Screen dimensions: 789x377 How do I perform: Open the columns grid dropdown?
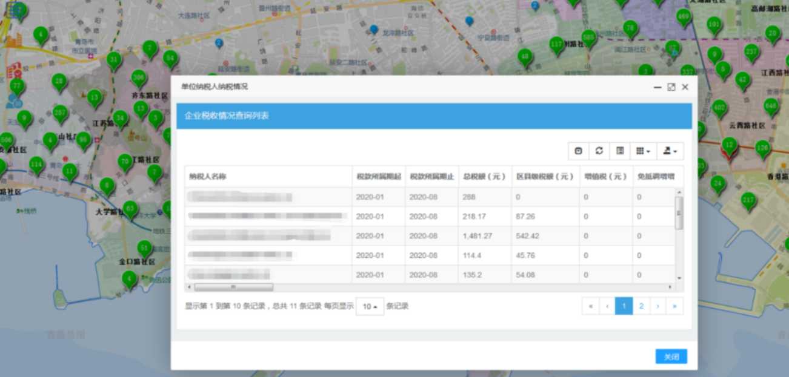pos(643,151)
